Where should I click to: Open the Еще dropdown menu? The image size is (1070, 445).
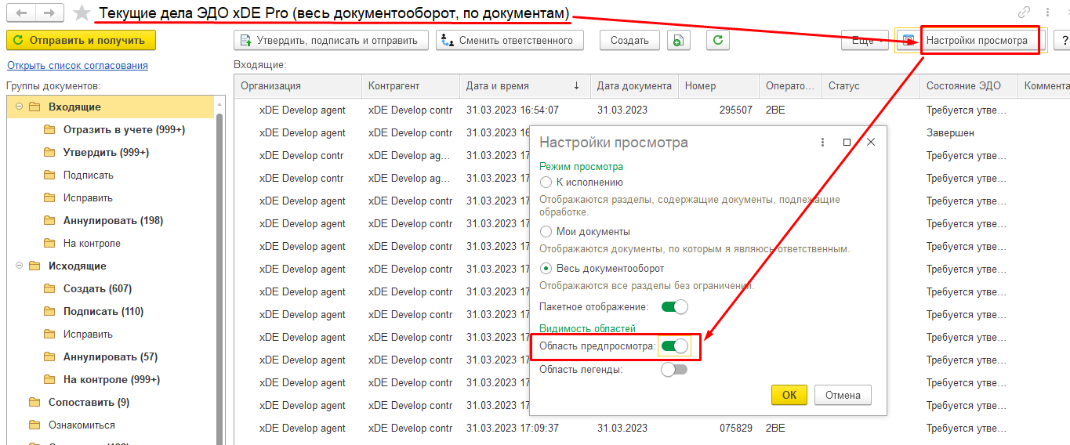coord(865,41)
